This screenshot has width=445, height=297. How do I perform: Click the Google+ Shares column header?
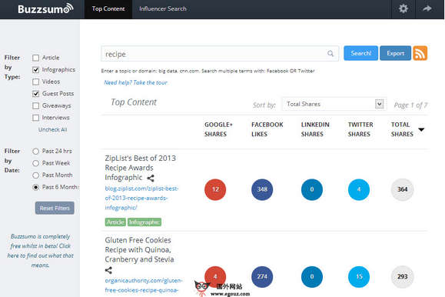pos(218,129)
